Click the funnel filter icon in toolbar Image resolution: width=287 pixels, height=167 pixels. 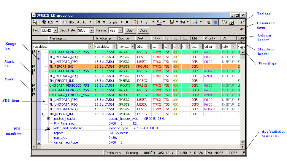[146, 22]
